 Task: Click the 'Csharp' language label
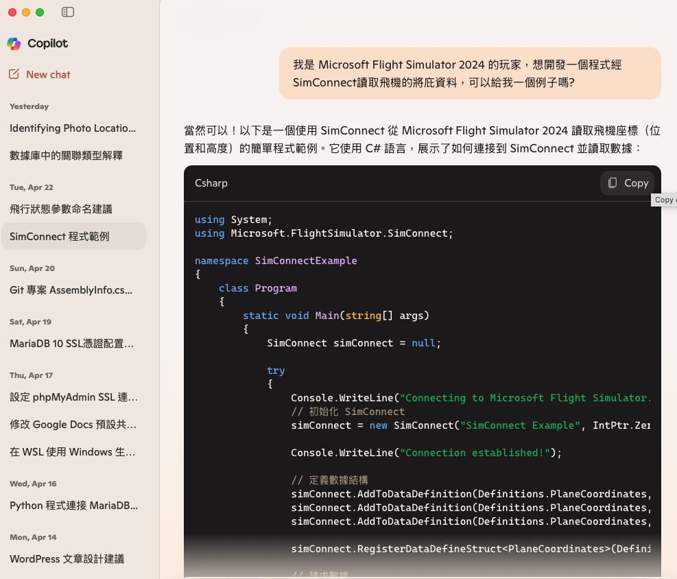[x=211, y=183]
